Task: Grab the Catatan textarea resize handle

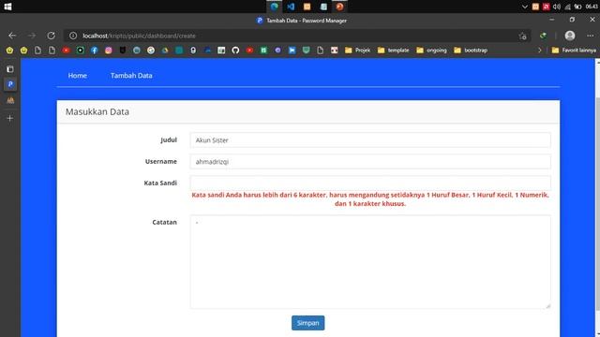Action: tap(547, 306)
